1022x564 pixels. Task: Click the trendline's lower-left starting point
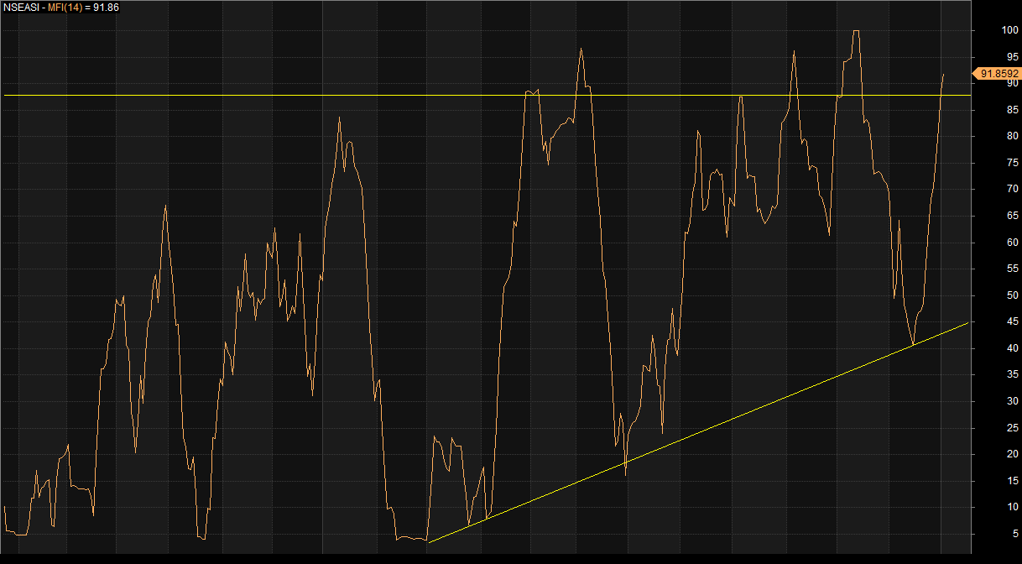429,542
